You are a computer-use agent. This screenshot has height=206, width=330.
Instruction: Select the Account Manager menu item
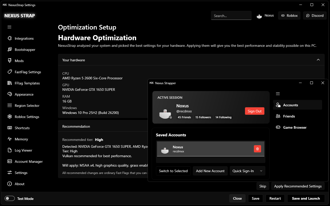point(28,161)
